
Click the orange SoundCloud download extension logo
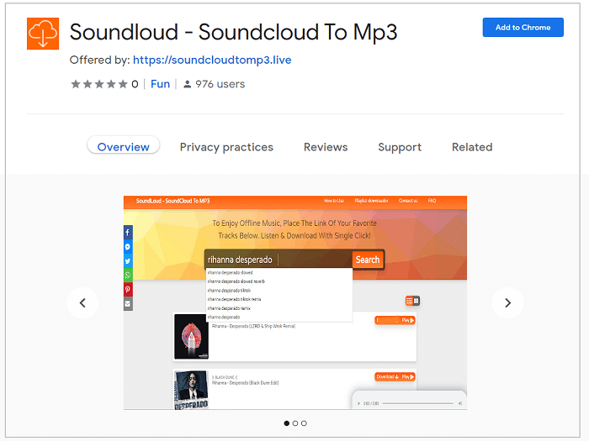43,34
